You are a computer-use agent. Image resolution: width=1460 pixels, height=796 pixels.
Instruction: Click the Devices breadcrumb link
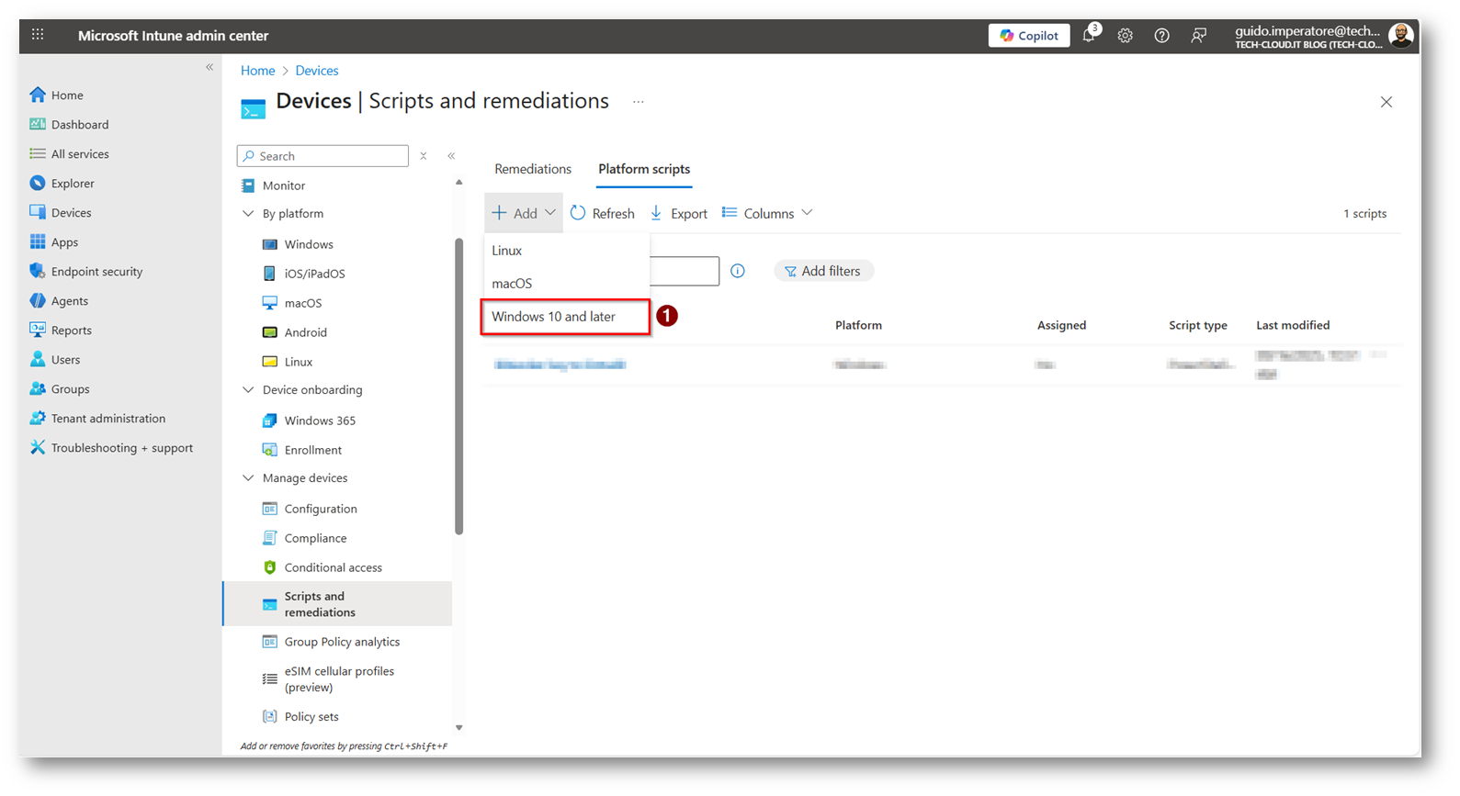coord(316,71)
